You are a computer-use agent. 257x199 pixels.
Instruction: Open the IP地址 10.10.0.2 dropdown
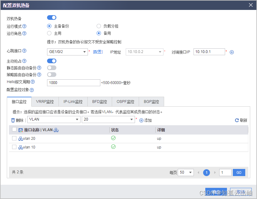click(144, 52)
